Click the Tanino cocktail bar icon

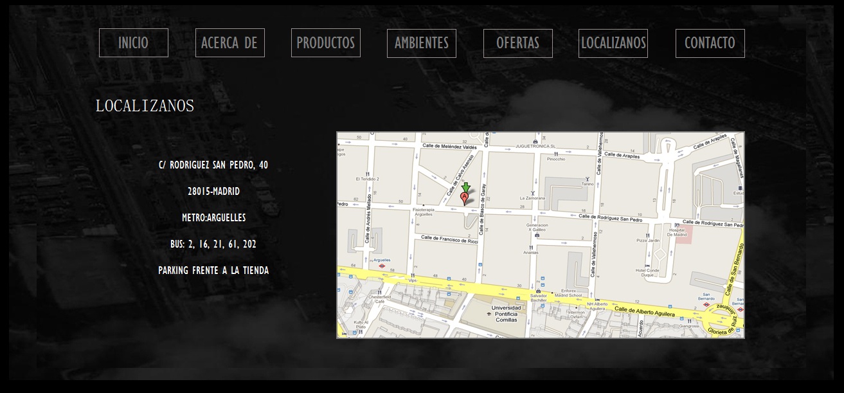click(x=587, y=178)
